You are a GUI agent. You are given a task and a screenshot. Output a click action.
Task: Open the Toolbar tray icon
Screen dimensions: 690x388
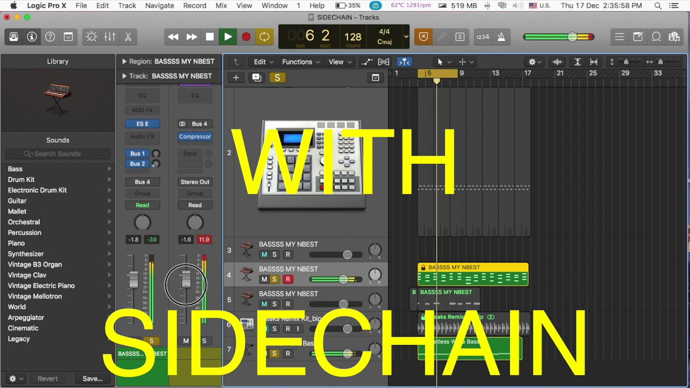68,37
